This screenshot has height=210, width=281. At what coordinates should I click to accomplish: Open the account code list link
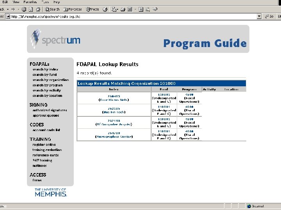click(46, 130)
